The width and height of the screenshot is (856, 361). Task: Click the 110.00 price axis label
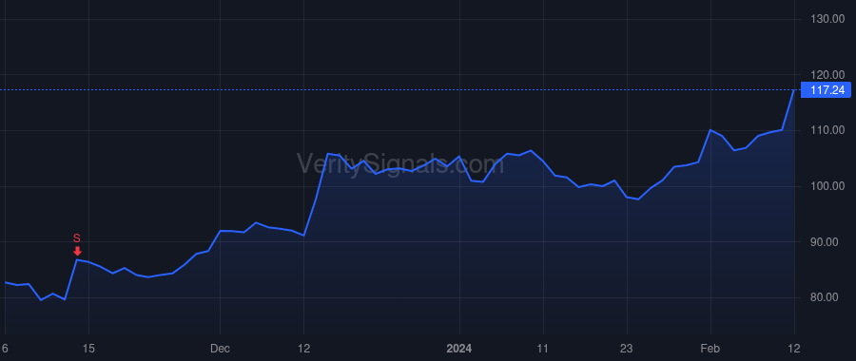coord(827,130)
